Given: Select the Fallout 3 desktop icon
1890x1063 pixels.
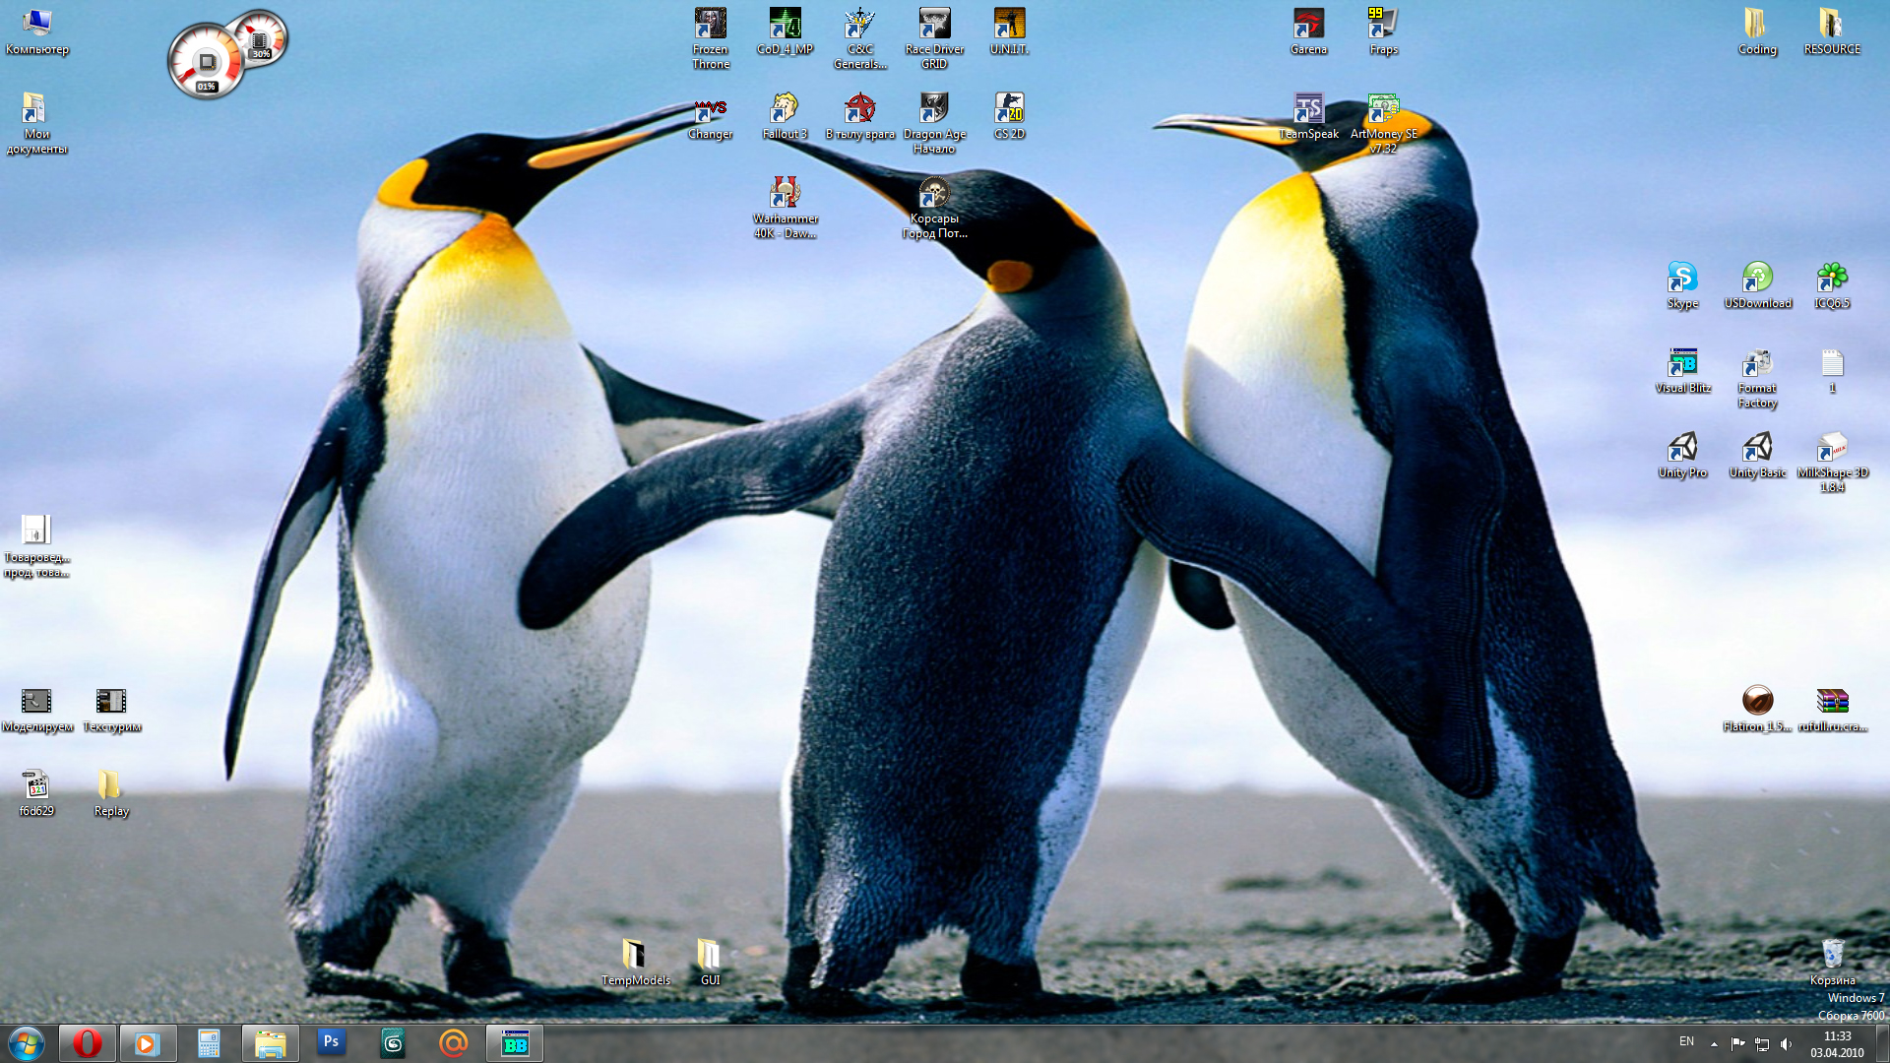Looking at the screenshot, I should 785,109.
